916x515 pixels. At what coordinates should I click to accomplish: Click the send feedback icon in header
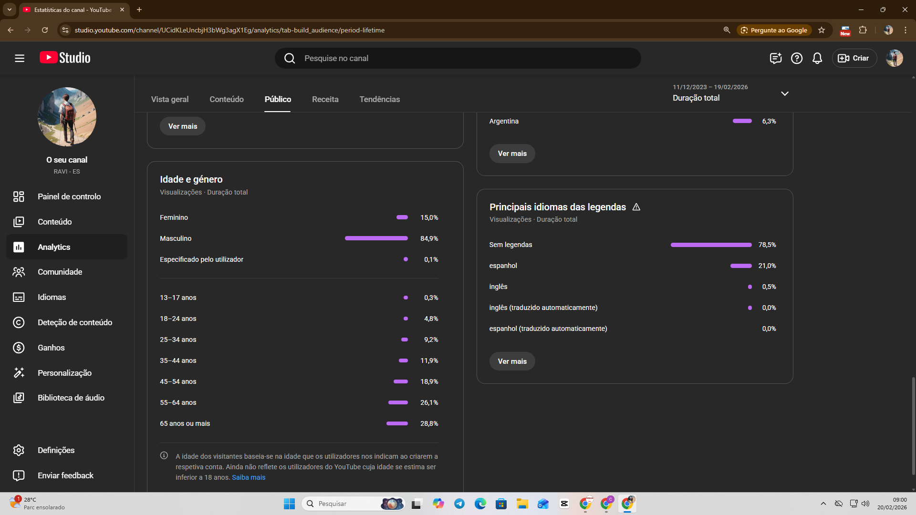click(x=775, y=58)
